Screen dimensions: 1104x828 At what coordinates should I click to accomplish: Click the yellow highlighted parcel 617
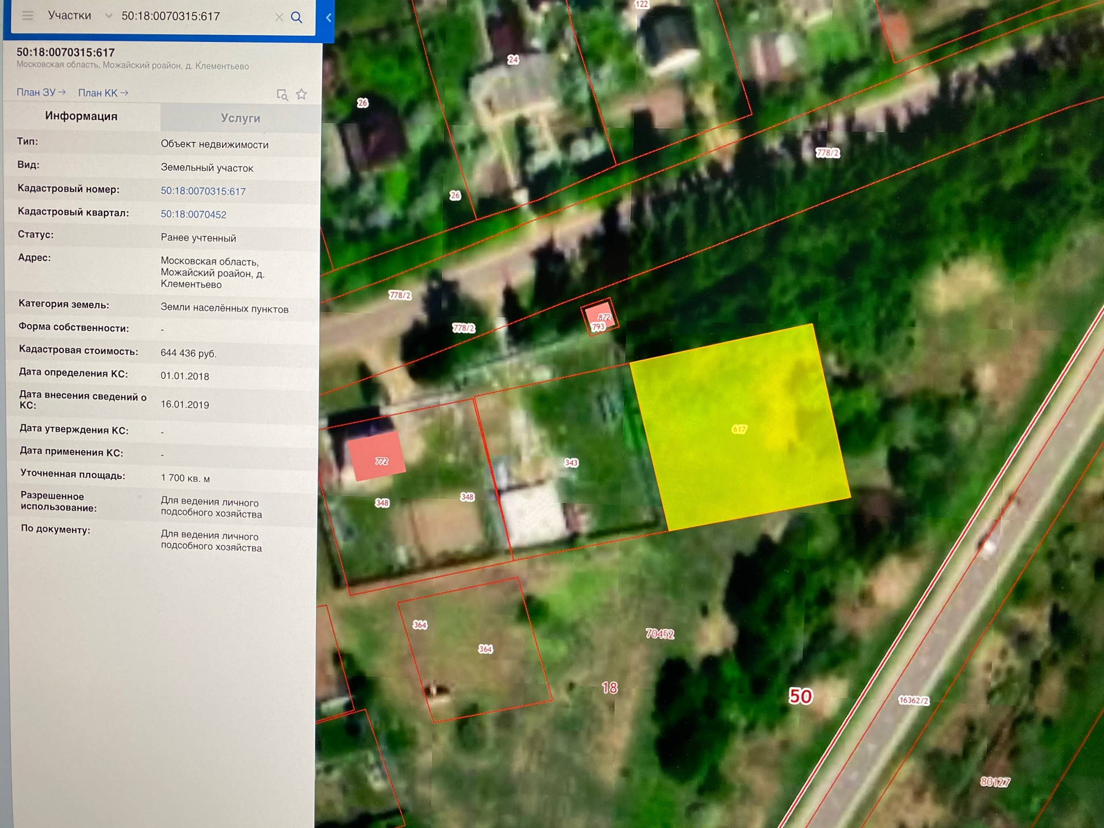tap(739, 428)
